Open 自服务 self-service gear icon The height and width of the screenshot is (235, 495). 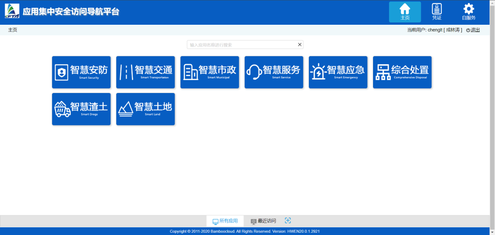(468, 12)
